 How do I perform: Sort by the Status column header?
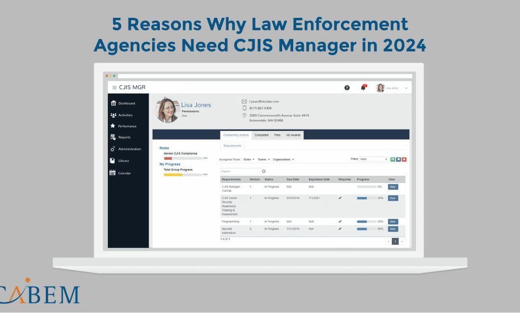pos(269,180)
